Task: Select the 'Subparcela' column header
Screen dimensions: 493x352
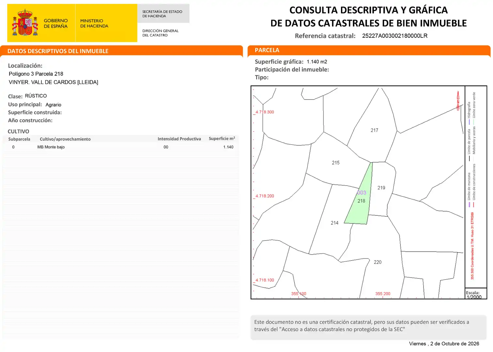Action: 19,139
